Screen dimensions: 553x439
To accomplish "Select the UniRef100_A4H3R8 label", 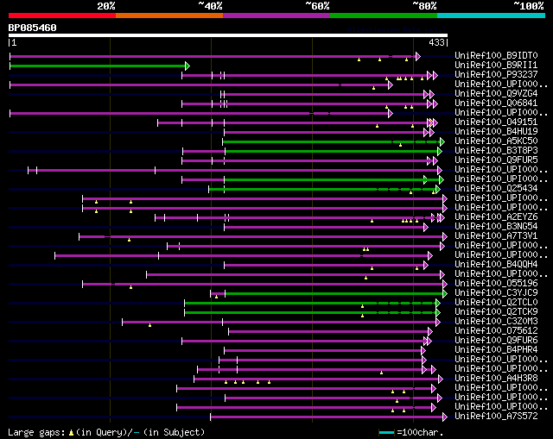I will click(x=496, y=379).
